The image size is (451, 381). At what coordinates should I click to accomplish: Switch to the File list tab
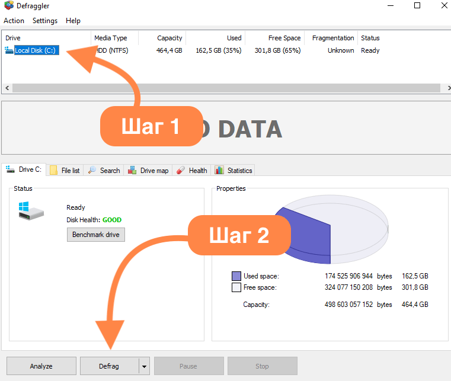click(x=65, y=170)
